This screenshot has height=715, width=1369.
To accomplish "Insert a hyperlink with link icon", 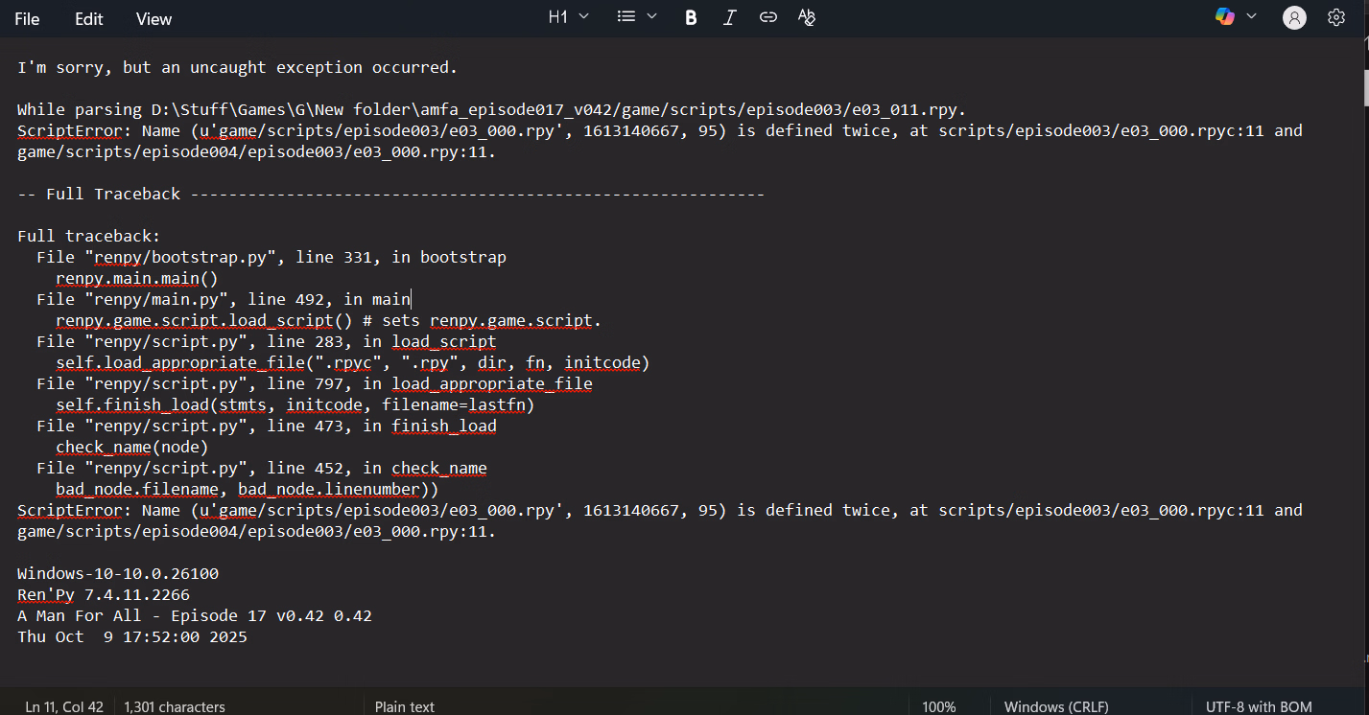I will (767, 17).
